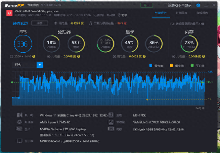Enable 'do not show for this game' checkbox
220x153 pixels.
coord(165,6)
